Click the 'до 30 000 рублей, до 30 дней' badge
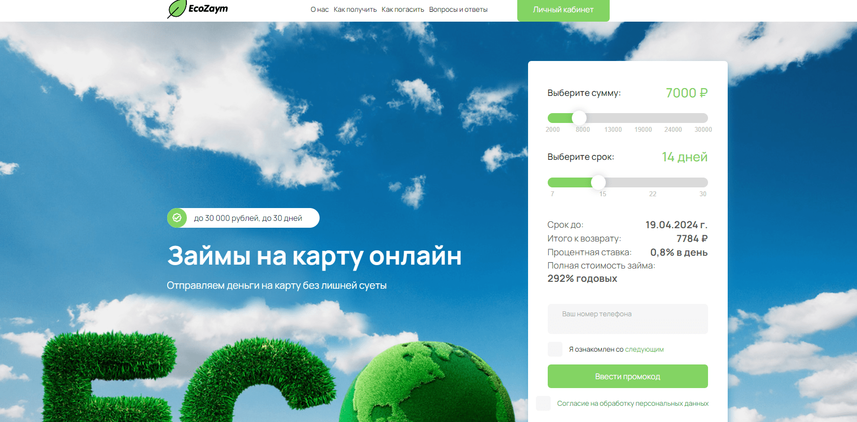The image size is (857, 422). 243,218
